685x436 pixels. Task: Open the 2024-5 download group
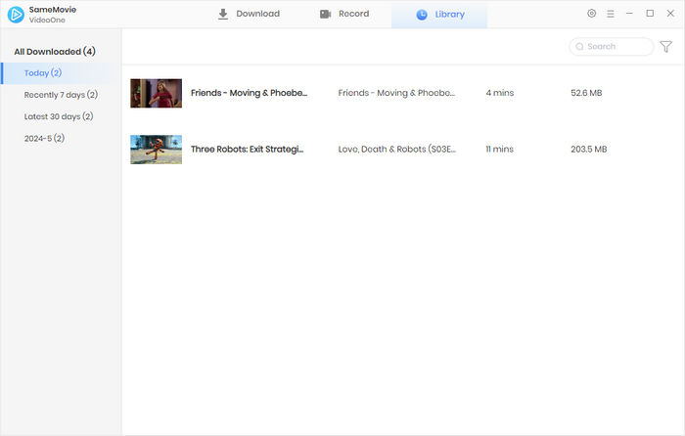tap(45, 139)
